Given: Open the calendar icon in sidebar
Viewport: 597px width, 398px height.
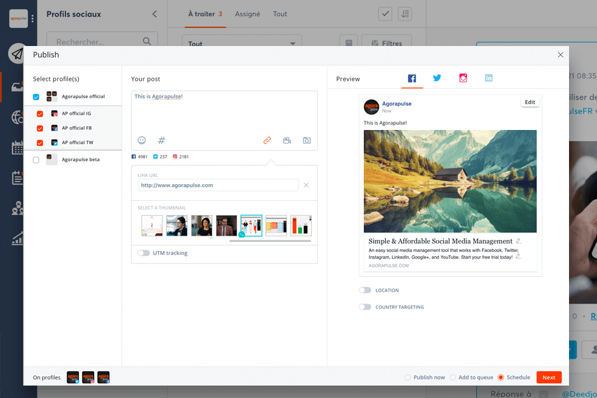Looking at the screenshot, I should [x=17, y=147].
